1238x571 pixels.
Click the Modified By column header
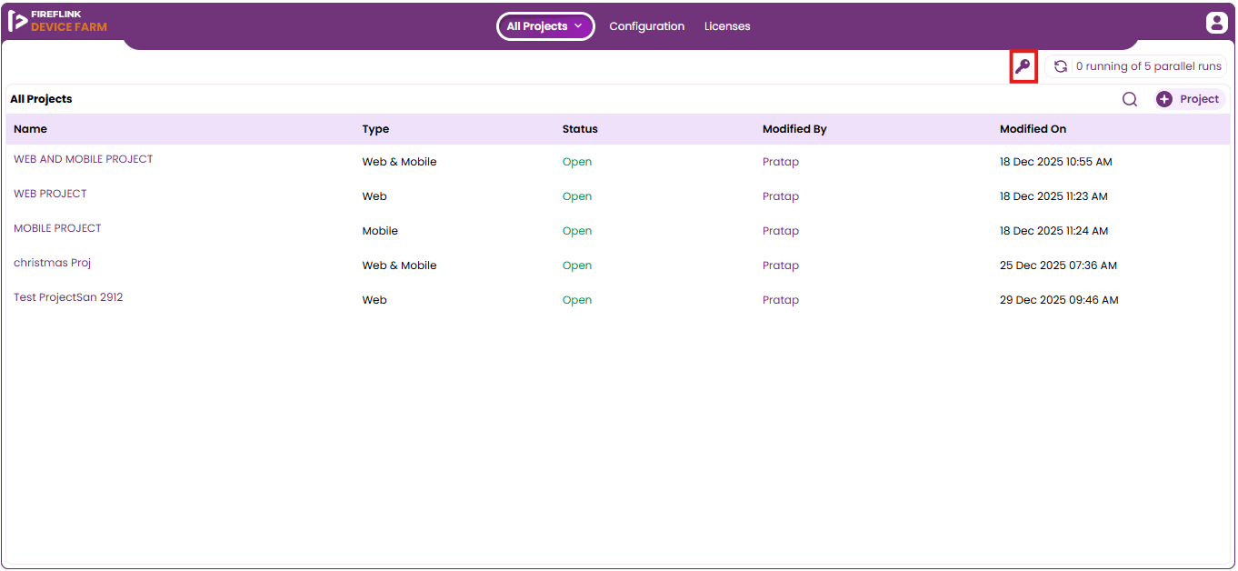pos(794,129)
